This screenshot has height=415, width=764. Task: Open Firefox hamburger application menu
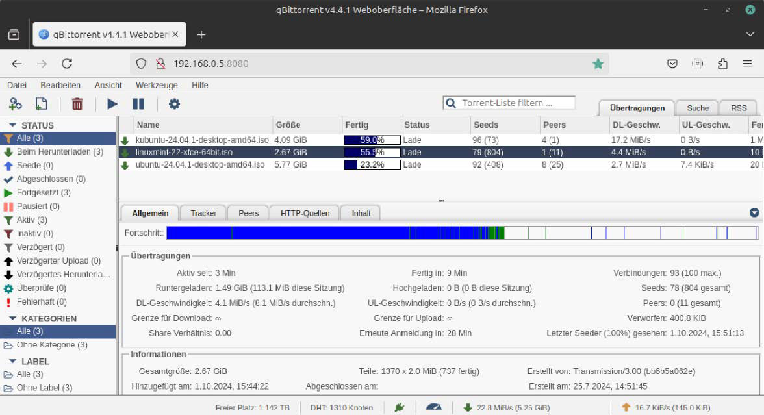click(747, 64)
